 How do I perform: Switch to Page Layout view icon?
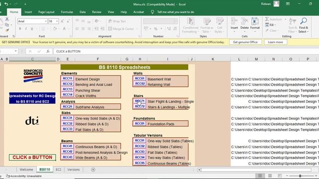270,176
